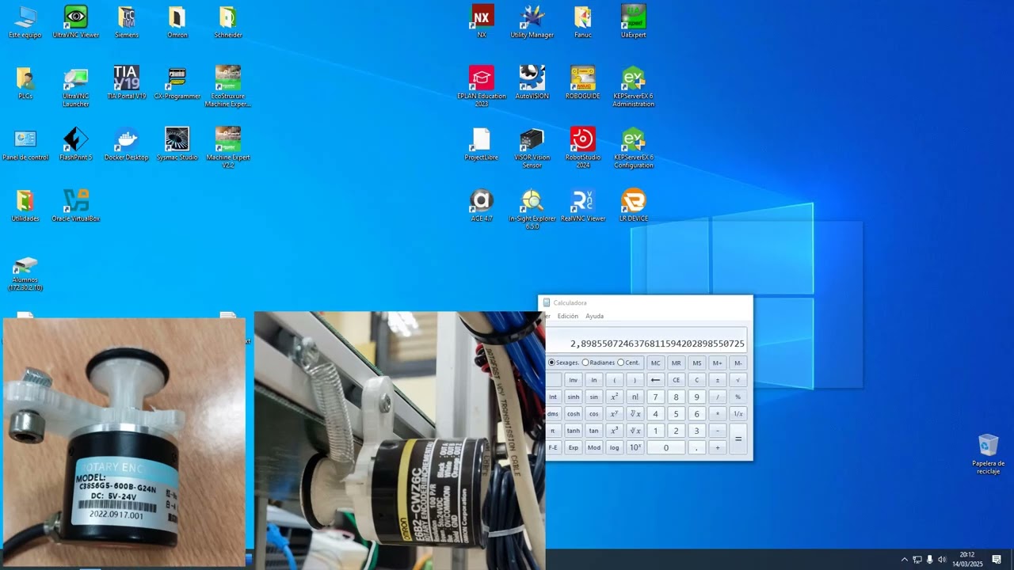1014x570 pixels.
Task: Open the TIA Portal V19 desktop shortcut
Action: coord(127,82)
